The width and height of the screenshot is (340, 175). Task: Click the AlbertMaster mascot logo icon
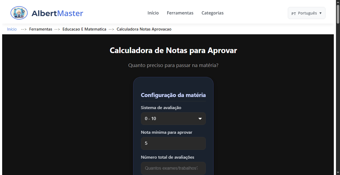(19, 13)
